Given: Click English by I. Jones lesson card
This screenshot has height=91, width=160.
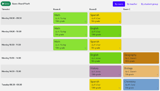Looking at the screenshot, I should coord(105,58).
